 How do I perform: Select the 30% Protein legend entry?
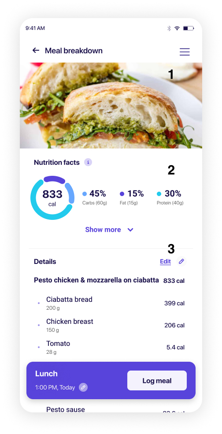tap(170, 198)
